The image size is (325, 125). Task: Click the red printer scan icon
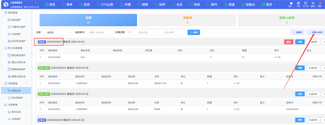320,4
